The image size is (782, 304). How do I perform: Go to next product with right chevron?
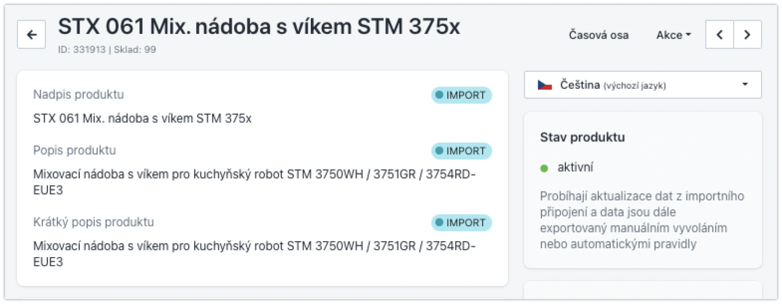(747, 34)
